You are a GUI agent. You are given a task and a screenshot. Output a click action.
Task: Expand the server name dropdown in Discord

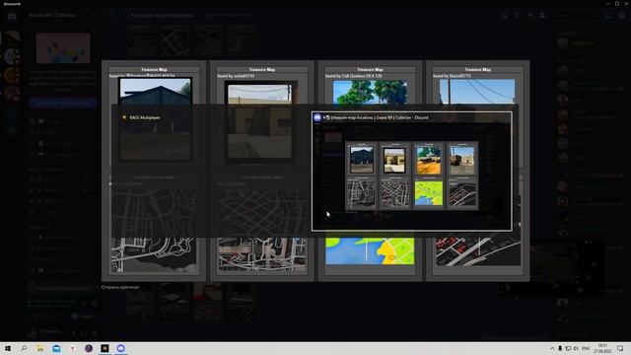(94, 16)
